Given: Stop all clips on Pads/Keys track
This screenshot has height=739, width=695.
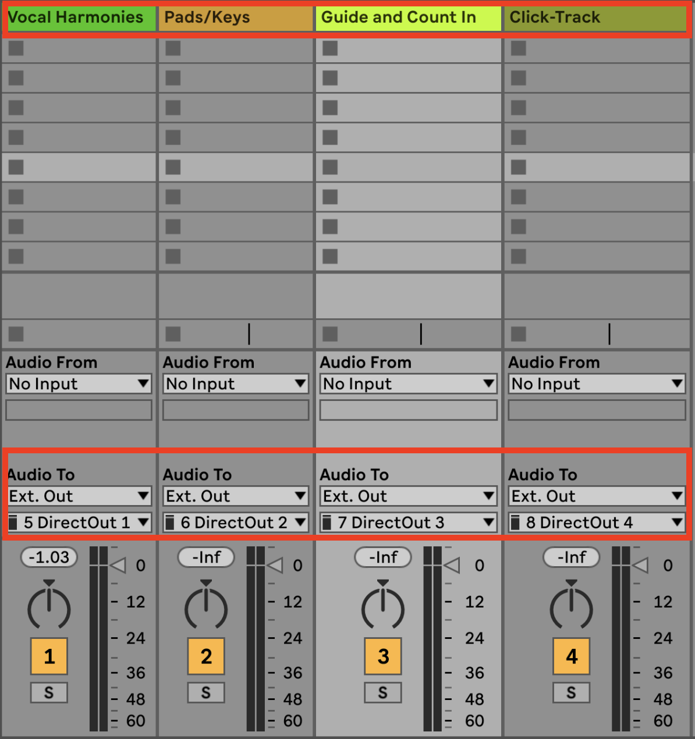Looking at the screenshot, I should point(173,334).
